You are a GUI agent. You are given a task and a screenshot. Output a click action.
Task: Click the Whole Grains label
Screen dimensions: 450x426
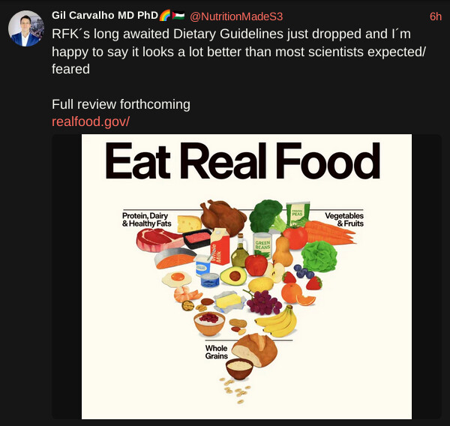pos(216,352)
